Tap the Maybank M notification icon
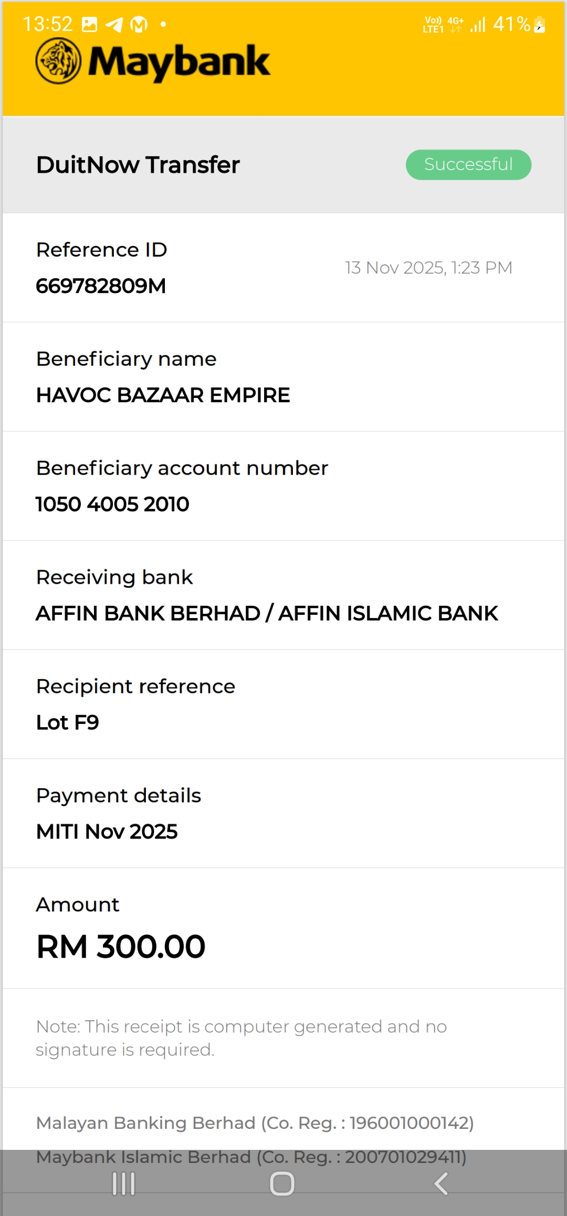This screenshot has width=567, height=1216. click(x=139, y=25)
